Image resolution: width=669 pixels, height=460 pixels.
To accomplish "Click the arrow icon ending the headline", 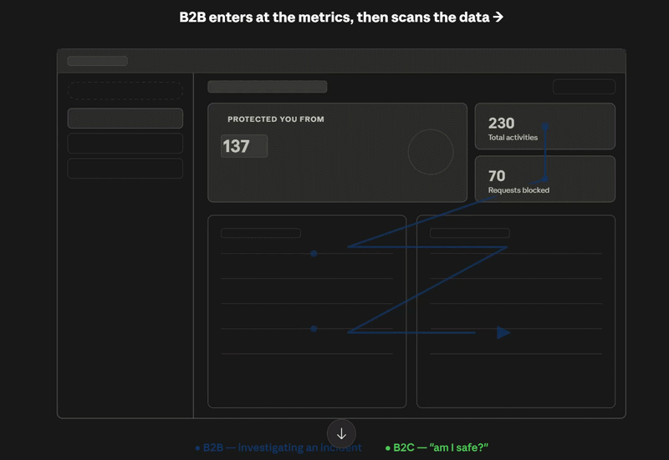I will 498,17.
